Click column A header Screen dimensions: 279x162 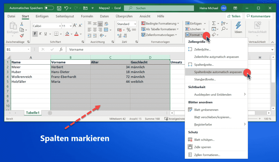[x=31, y=58]
